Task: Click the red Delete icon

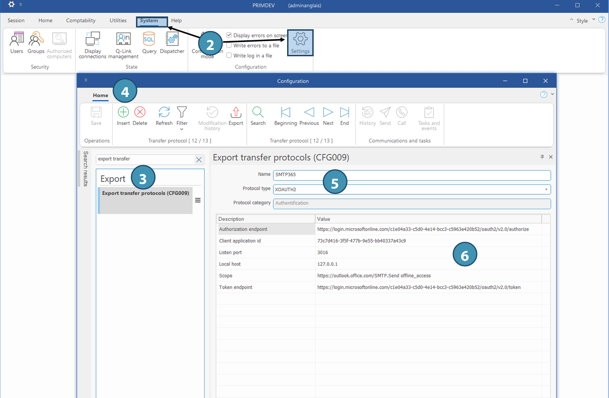Action: click(x=140, y=113)
